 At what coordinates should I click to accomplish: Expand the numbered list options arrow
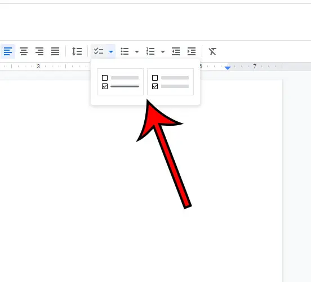163,52
